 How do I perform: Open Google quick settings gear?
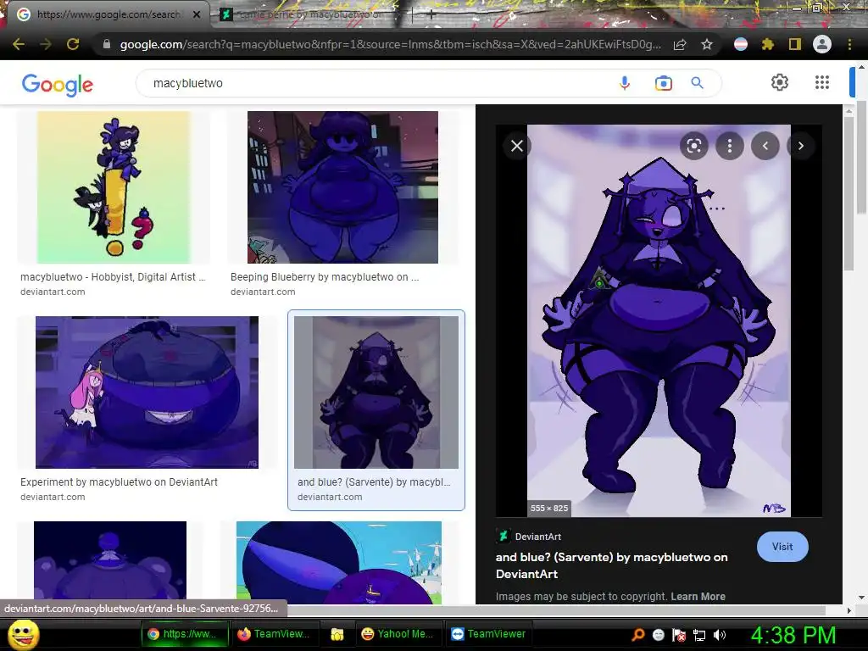[780, 82]
